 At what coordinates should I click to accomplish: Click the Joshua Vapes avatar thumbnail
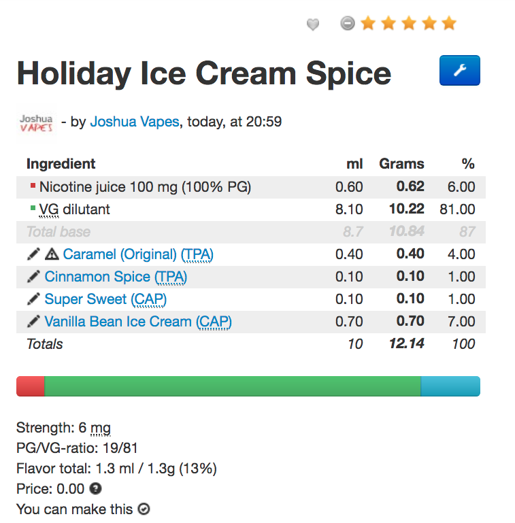point(36,123)
